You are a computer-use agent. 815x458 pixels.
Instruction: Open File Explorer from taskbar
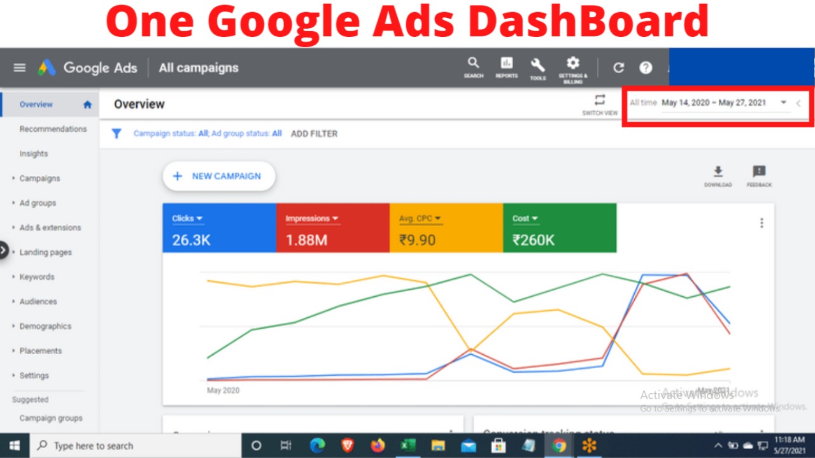438,446
